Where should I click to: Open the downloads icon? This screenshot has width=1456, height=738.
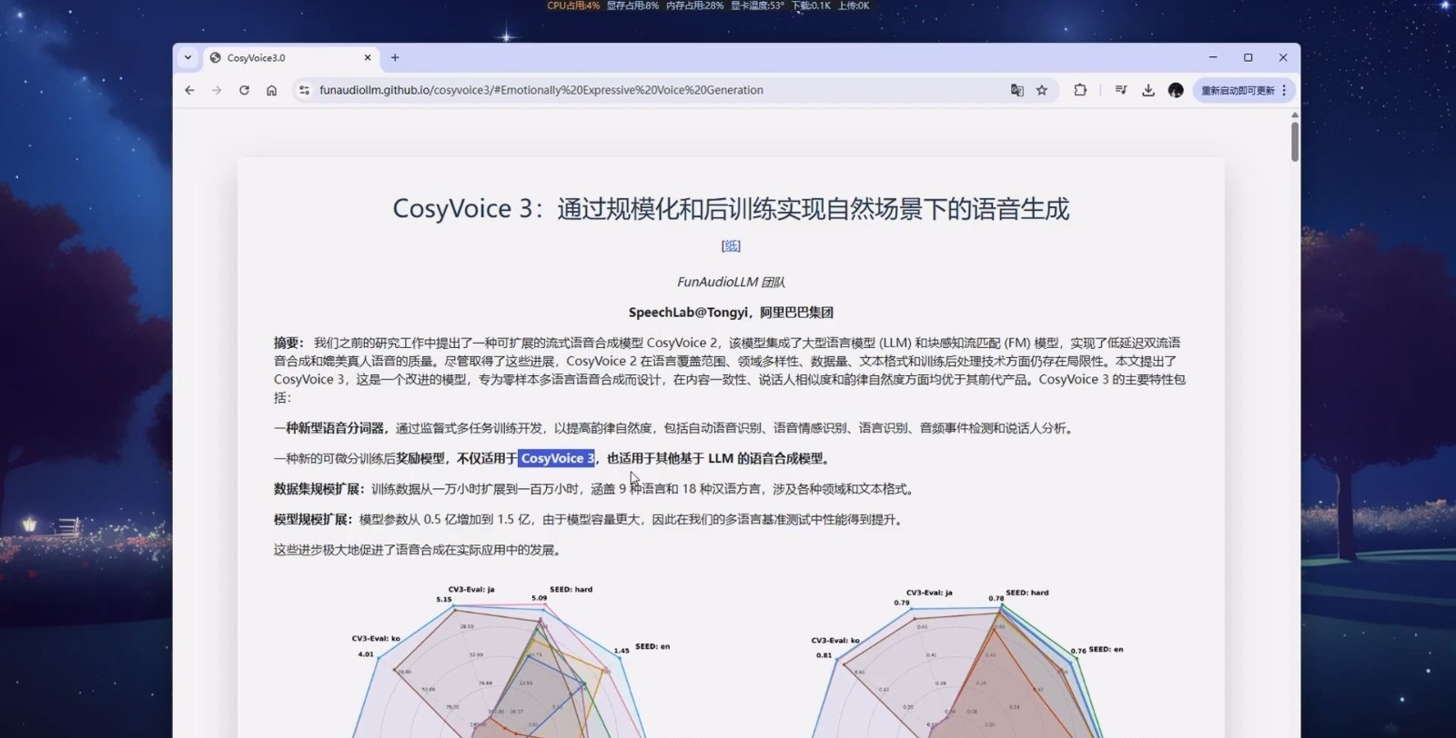(1148, 90)
